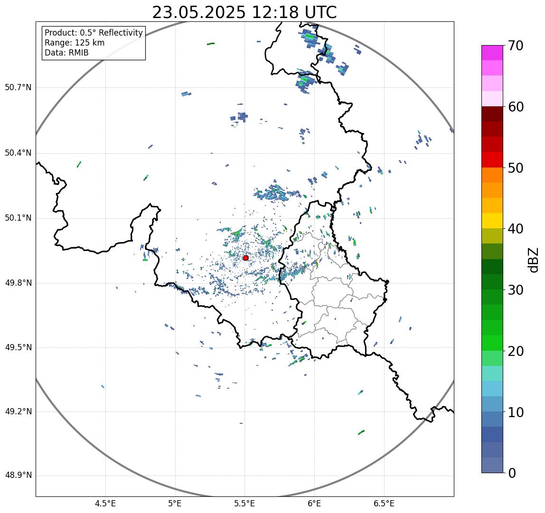Viewport: 545px width, 513px height.
Task: Click the 4.5°E longitude label
Action: 105,504
